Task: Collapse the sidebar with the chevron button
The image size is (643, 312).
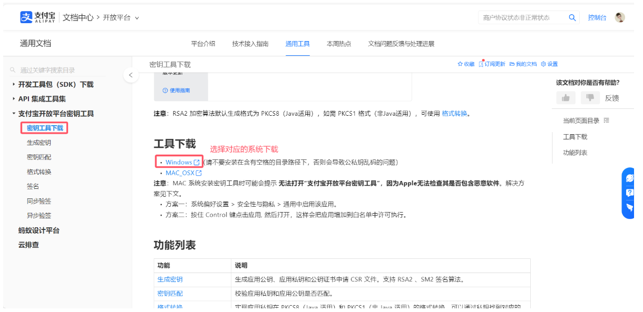Action: (x=131, y=75)
